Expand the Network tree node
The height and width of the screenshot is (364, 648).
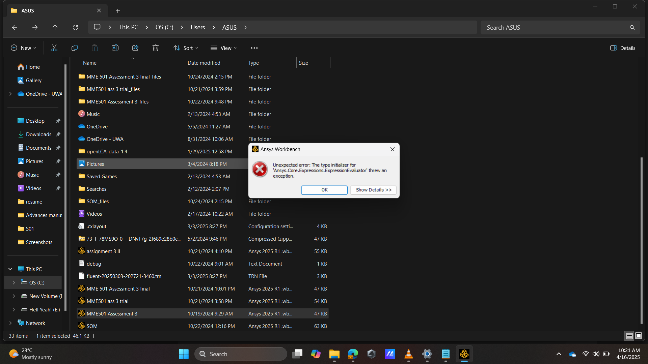pyautogui.click(x=10, y=323)
